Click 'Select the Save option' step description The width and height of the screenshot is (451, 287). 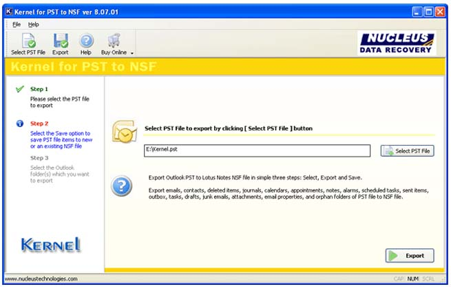[61, 140]
